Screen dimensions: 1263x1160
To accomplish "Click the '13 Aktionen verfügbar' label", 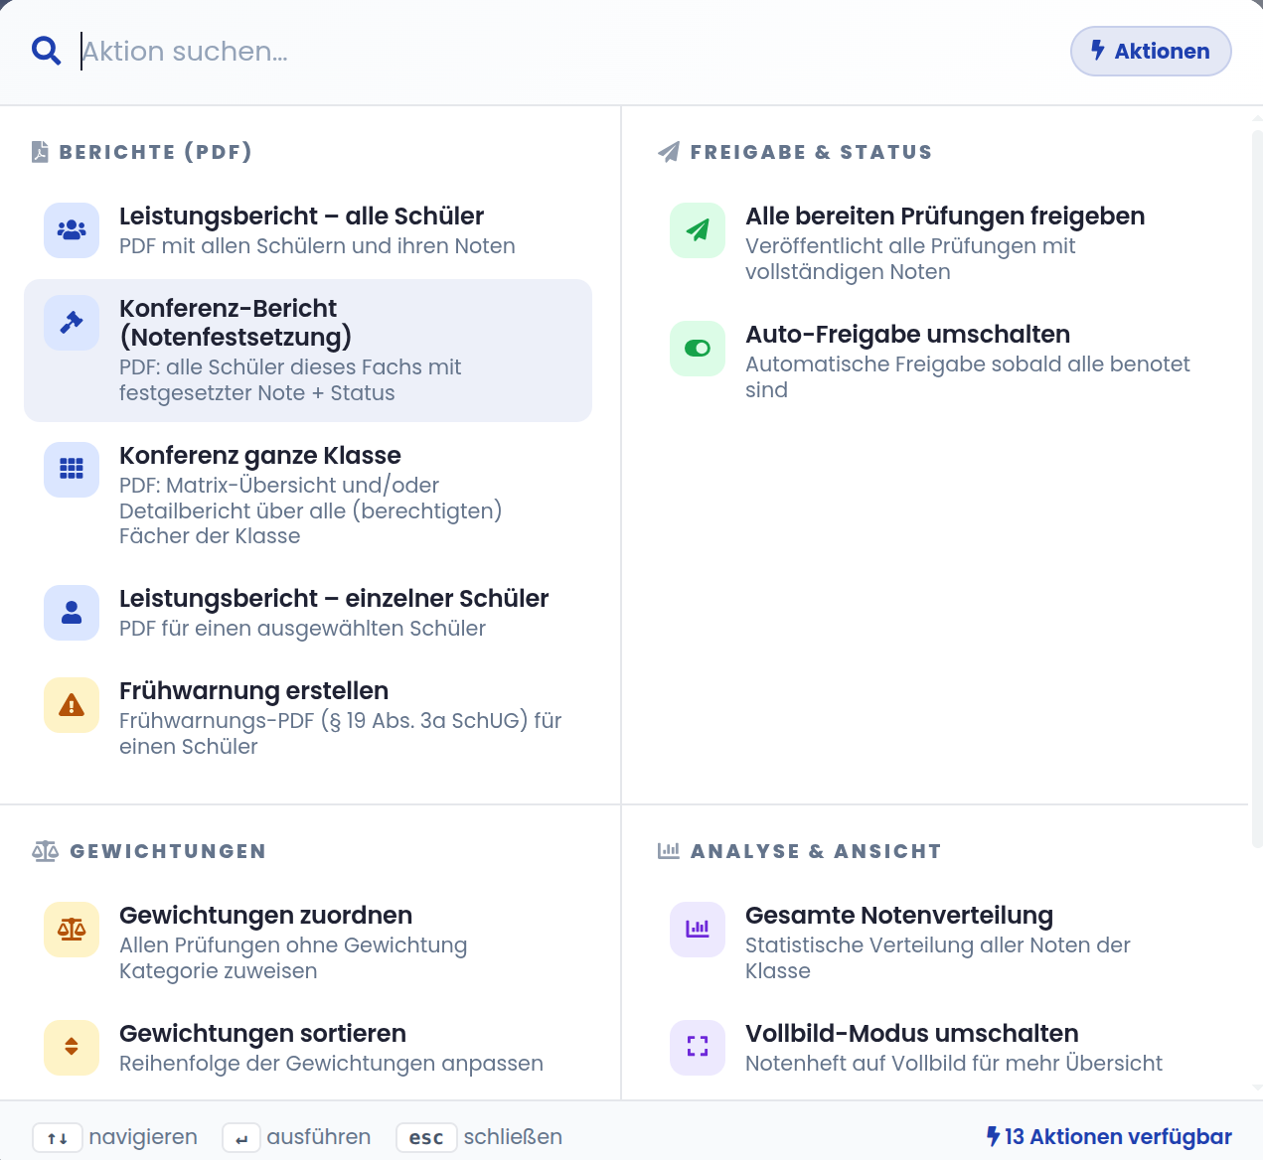I will coord(1108,1136).
